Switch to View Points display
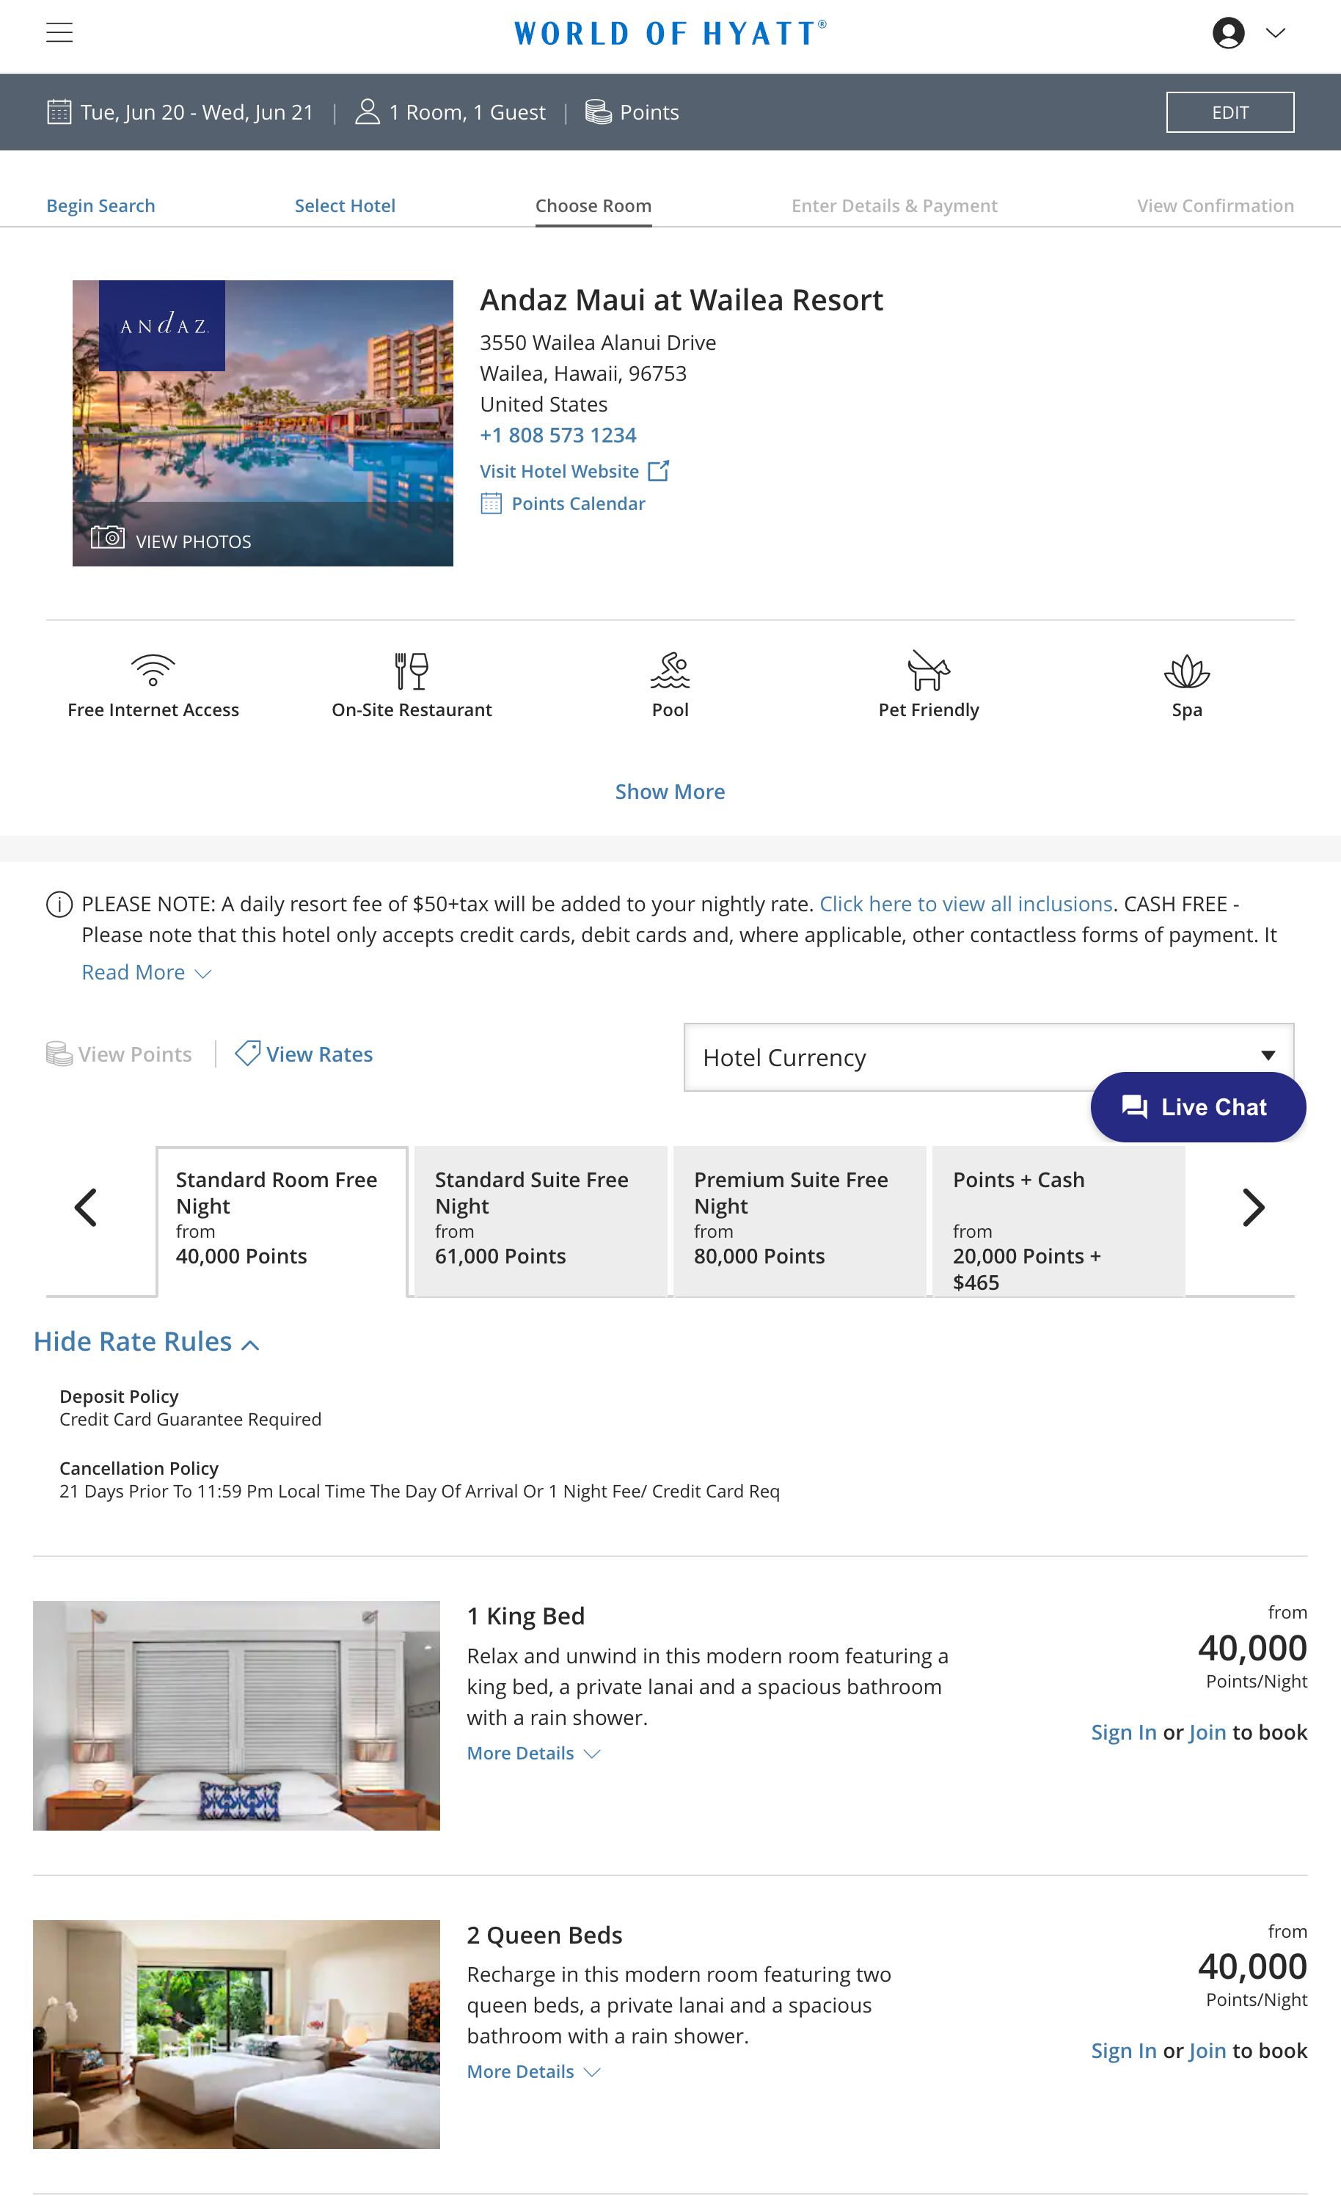The width and height of the screenshot is (1341, 2196). click(x=120, y=1054)
